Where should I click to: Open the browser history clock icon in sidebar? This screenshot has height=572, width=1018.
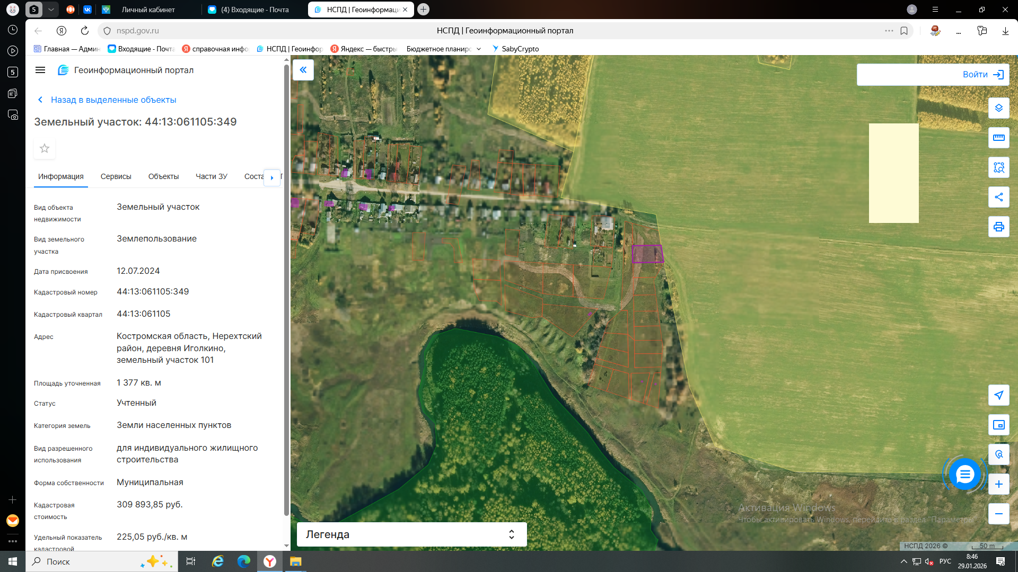[13, 30]
